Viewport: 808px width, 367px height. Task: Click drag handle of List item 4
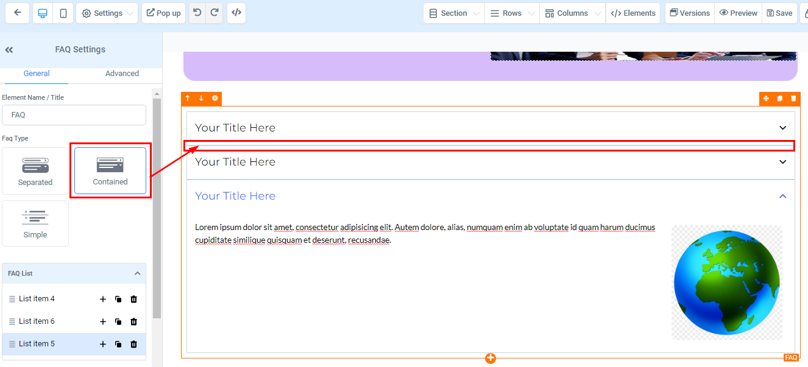click(x=12, y=299)
